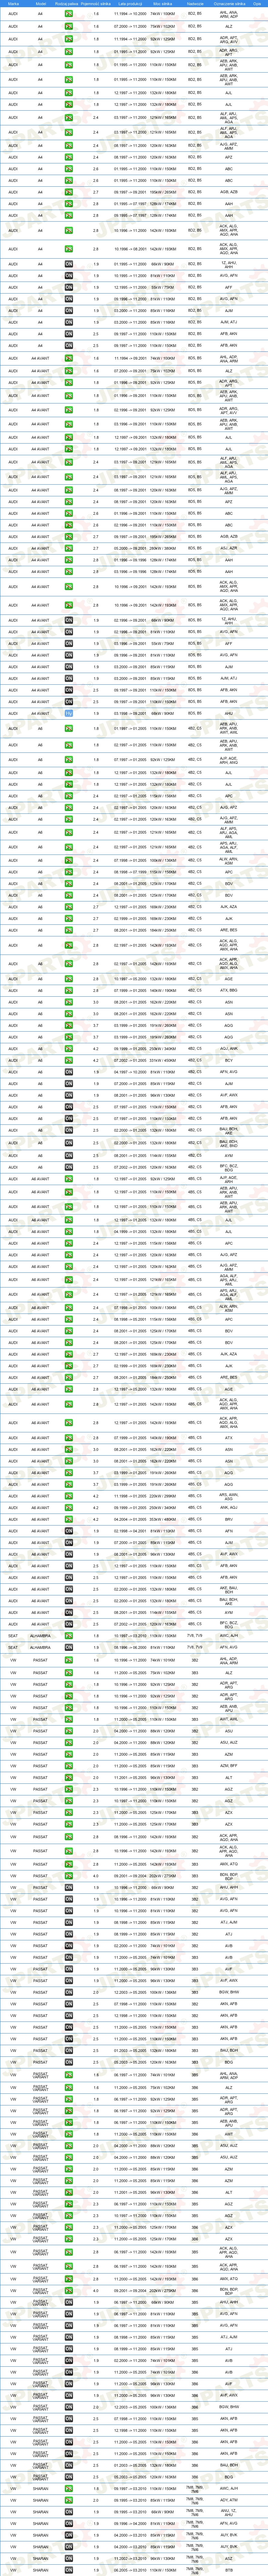Screen dimensions: 268x2576
Task: Click the green fuel icon in the SEAT ALHAMBRA row
Action: (69, 1637)
